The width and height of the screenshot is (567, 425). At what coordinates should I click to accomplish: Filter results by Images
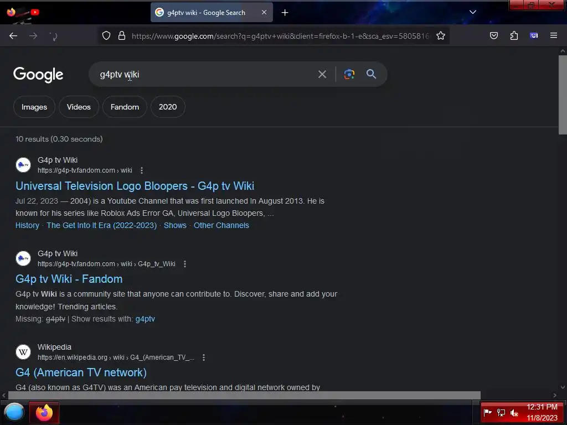tap(34, 107)
